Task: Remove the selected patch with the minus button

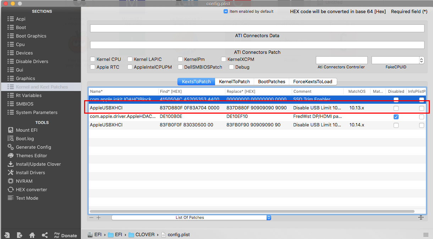Action: click(92, 217)
